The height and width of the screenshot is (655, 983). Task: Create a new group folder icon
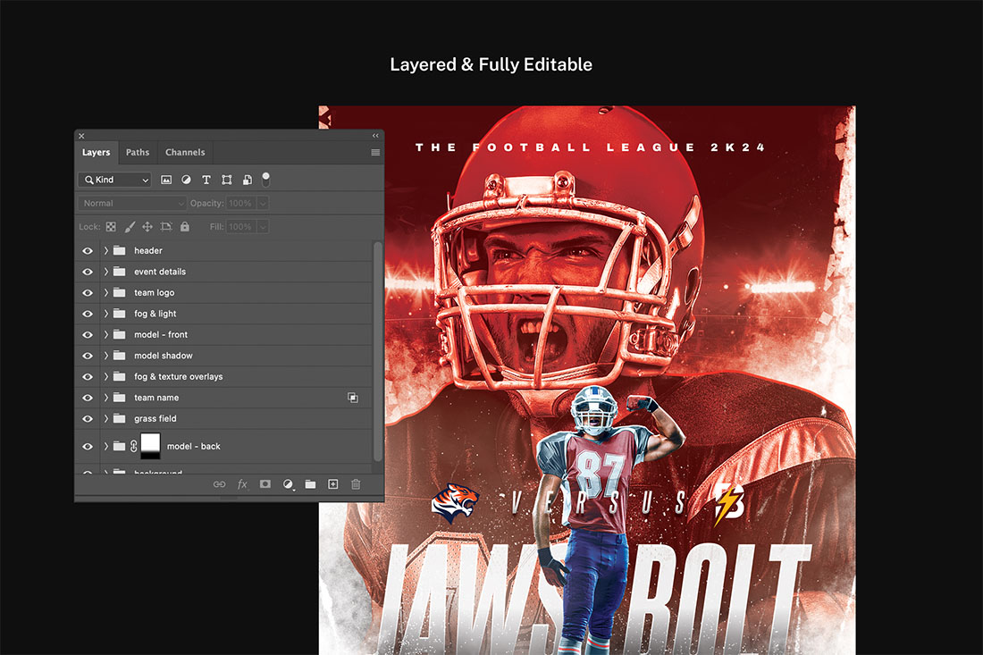click(x=310, y=484)
